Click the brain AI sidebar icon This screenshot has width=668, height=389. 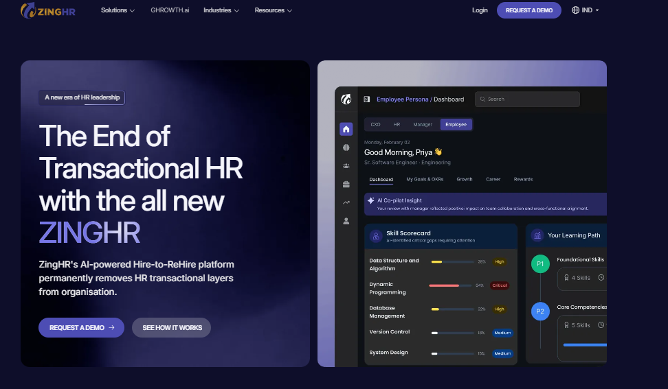click(x=346, y=148)
